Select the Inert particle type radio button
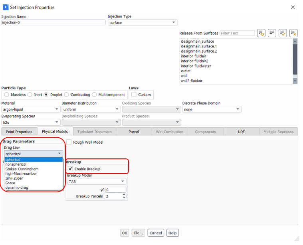 30,95
